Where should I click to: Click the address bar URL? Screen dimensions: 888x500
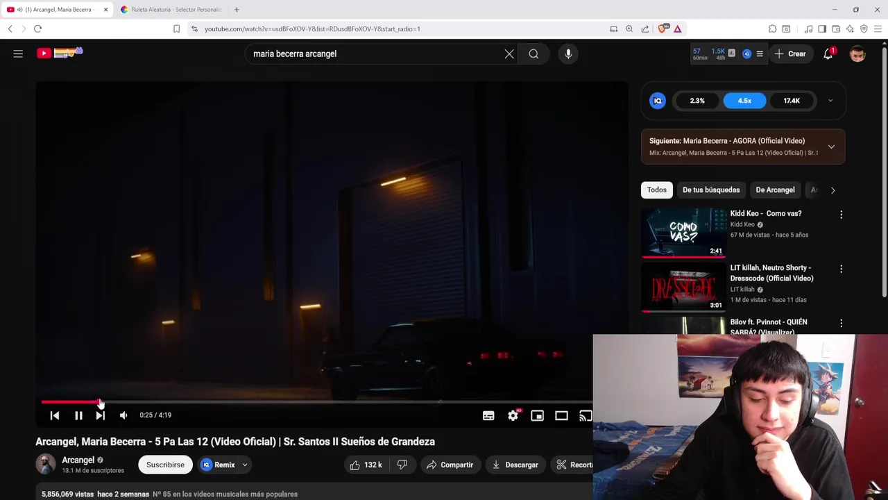coord(312,29)
